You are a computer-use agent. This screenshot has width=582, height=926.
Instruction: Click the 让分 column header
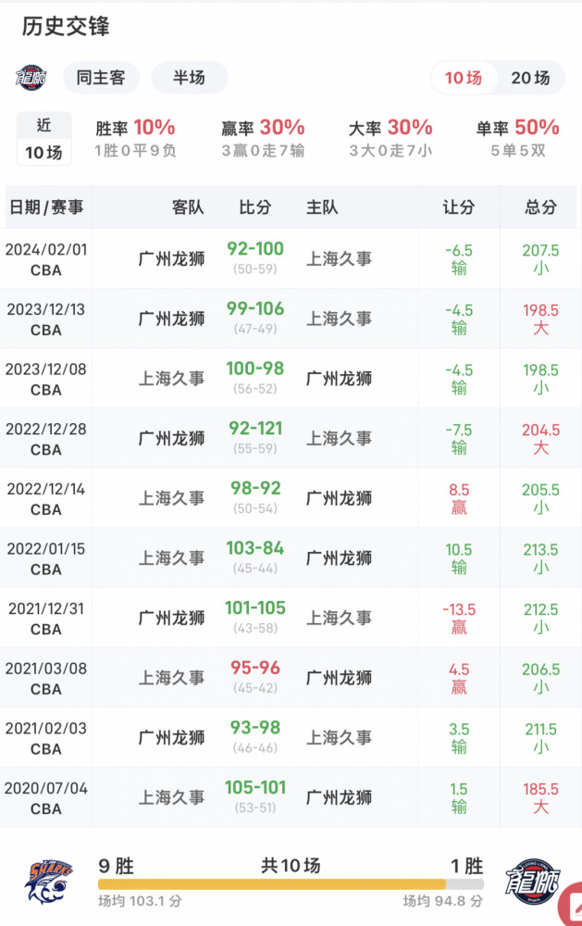(459, 207)
